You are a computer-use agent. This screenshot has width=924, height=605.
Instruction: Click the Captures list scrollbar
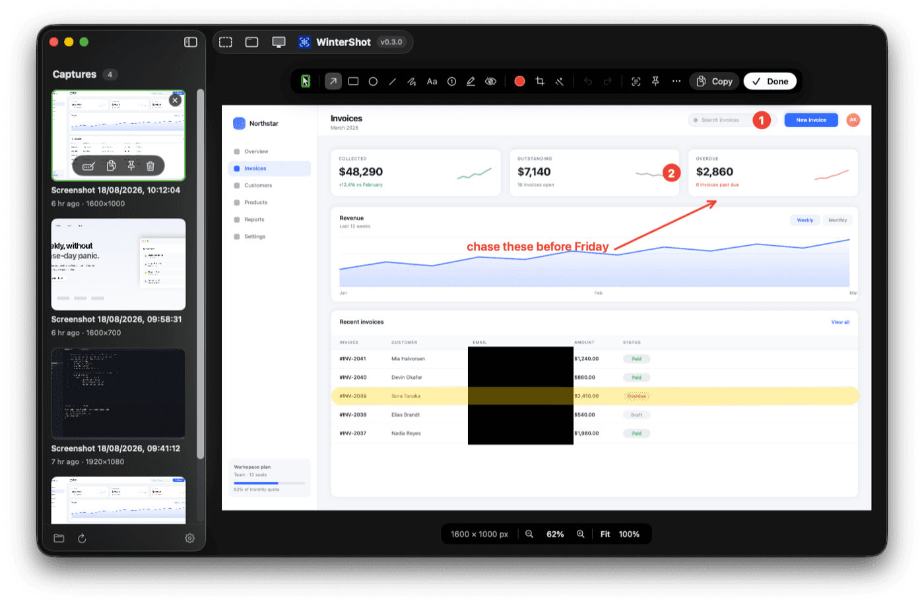click(x=201, y=274)
